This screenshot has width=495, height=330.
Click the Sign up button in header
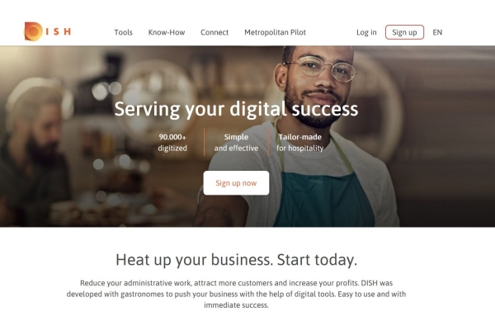pyautogui.click(x=404, y=32)
